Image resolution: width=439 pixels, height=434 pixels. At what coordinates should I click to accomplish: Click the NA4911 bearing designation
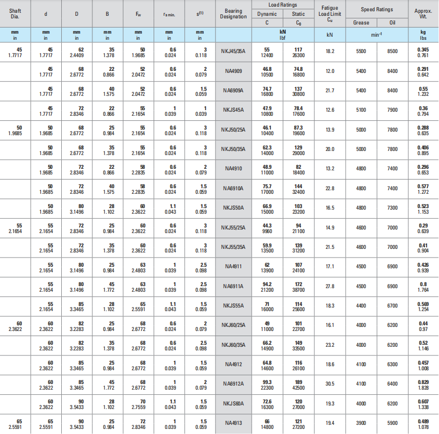click(x=233, y=267)
